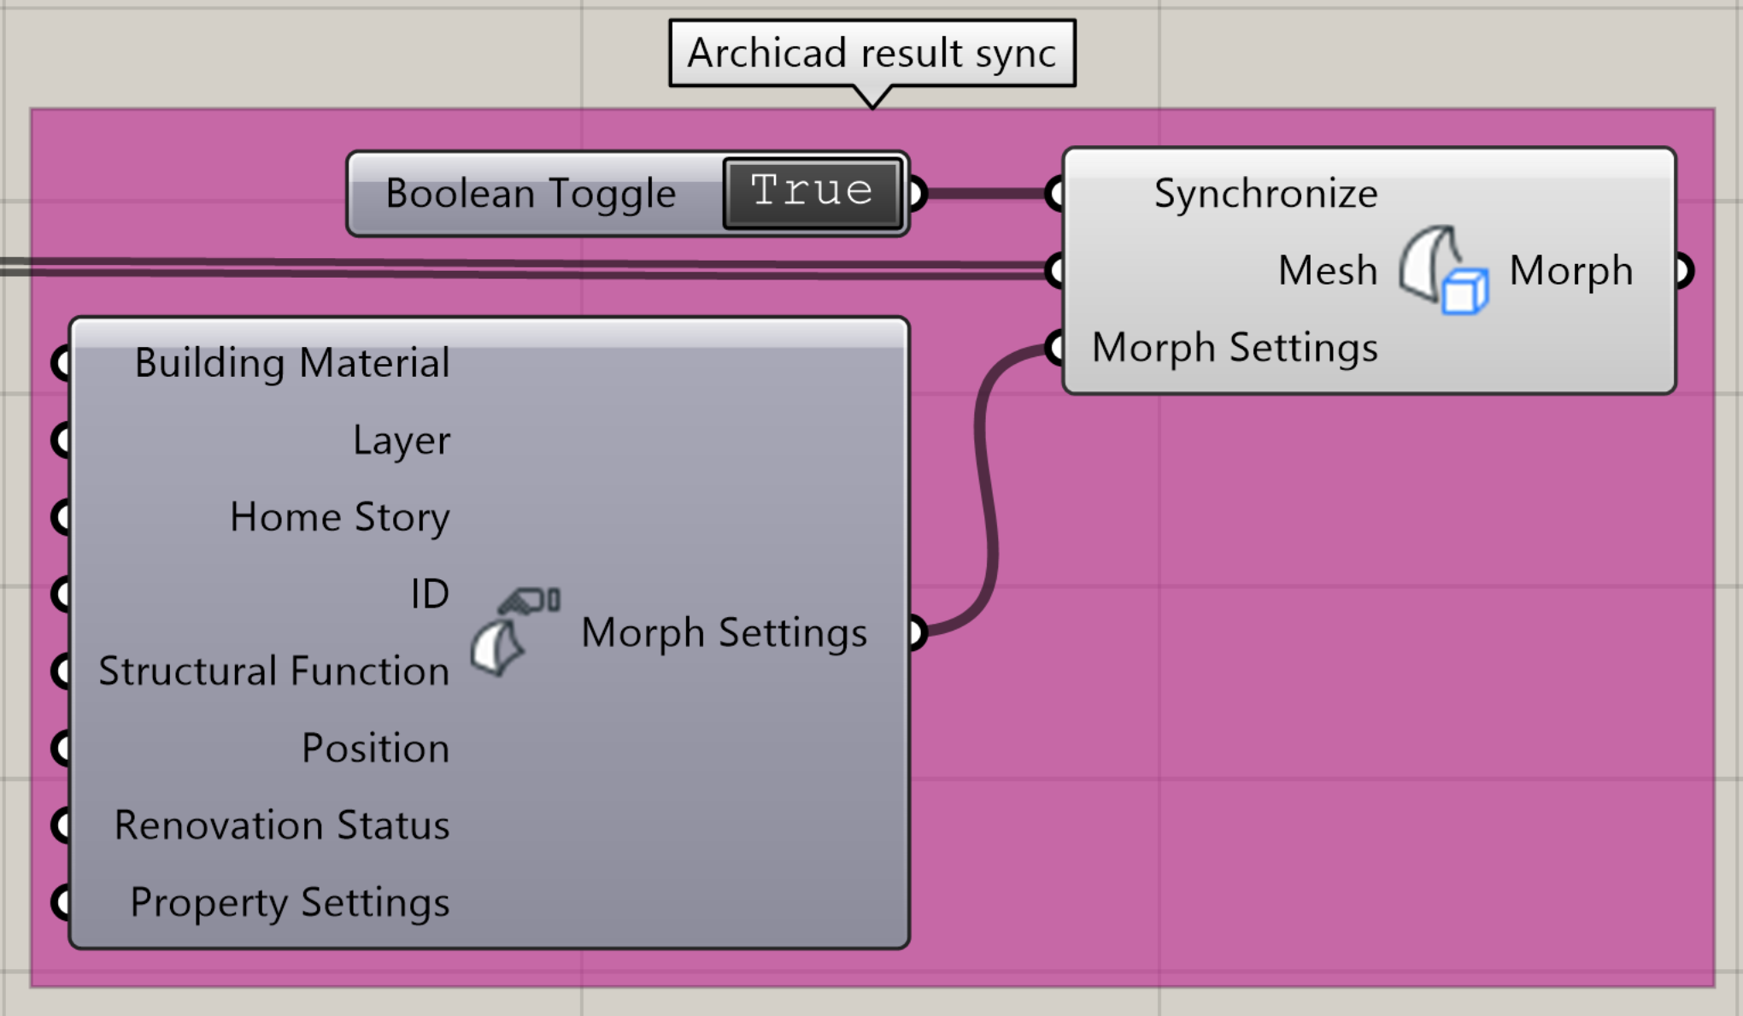Click the Boolean Toggle name label
The height and width of the screenshot is (1016, 1743).
[531, 193]
